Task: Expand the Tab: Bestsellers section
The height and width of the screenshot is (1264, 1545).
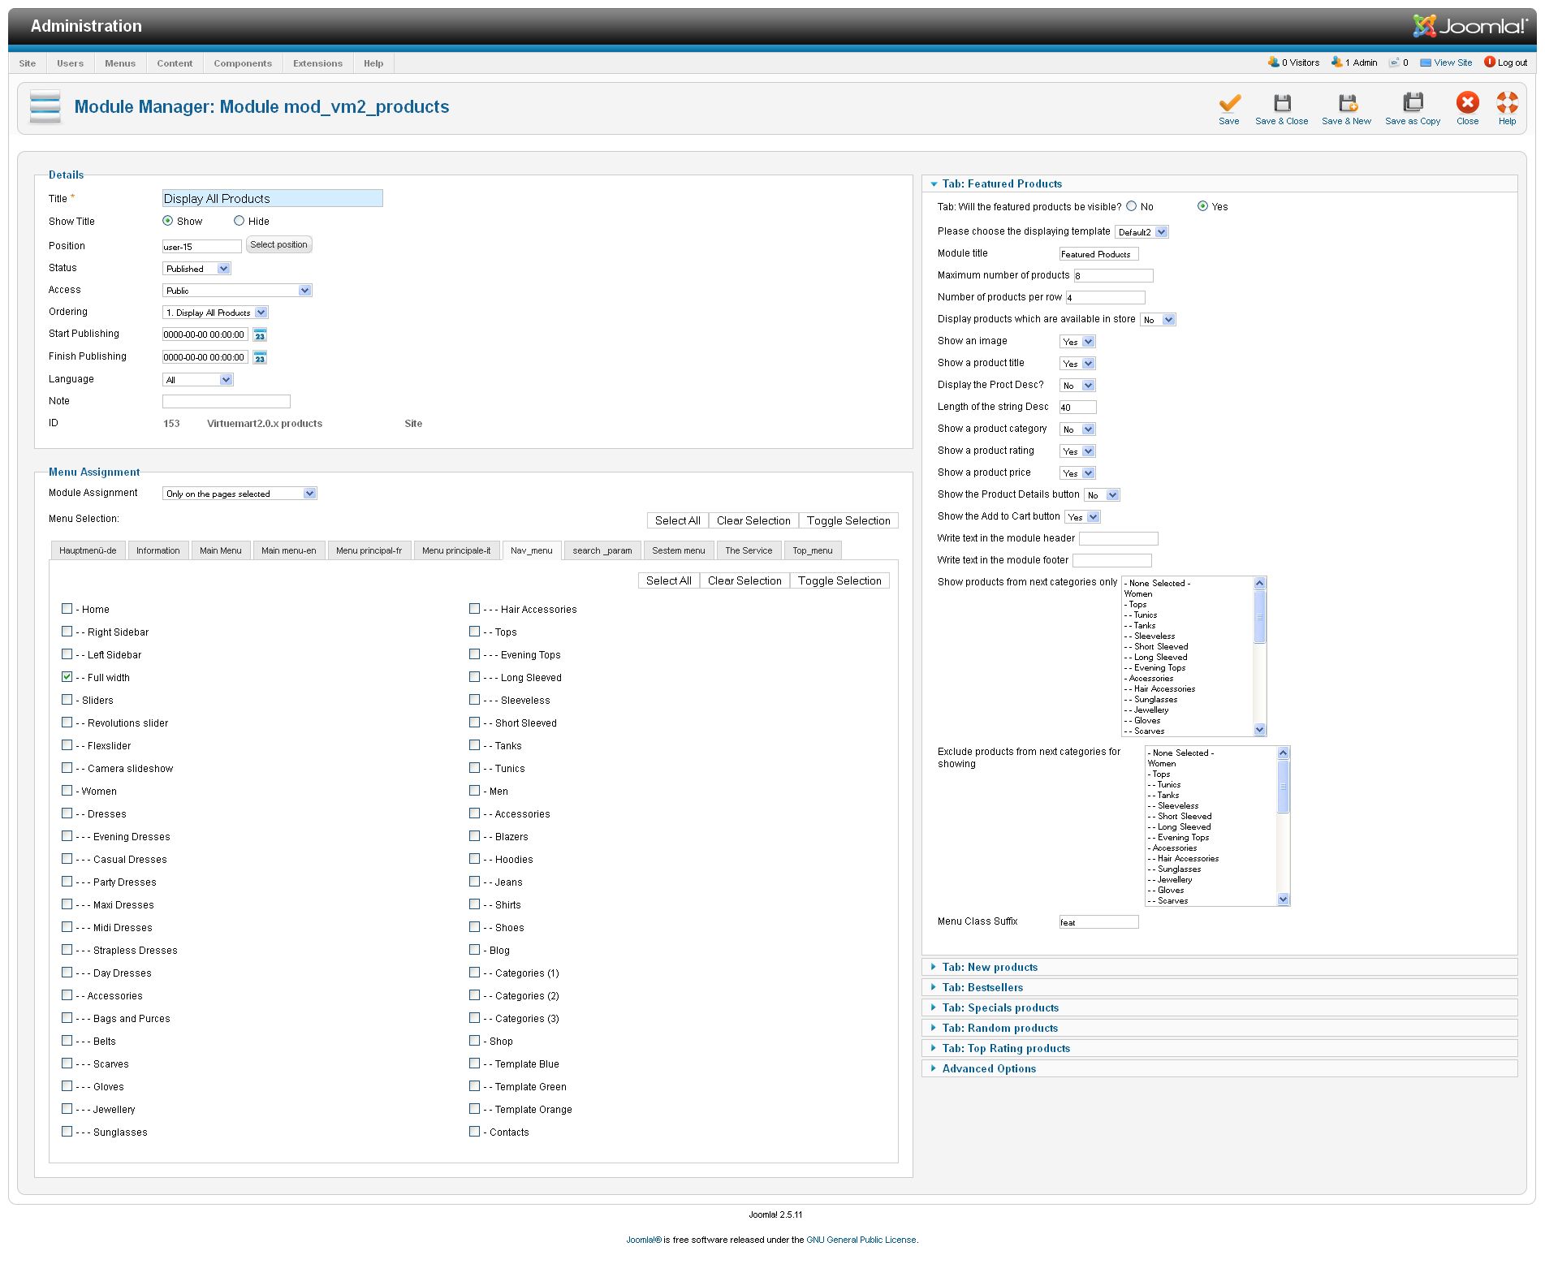Action: click(982, 987)
